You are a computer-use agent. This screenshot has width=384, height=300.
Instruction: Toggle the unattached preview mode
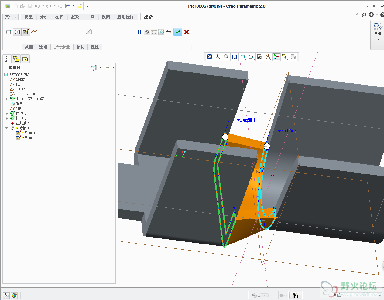pos(154,32)
